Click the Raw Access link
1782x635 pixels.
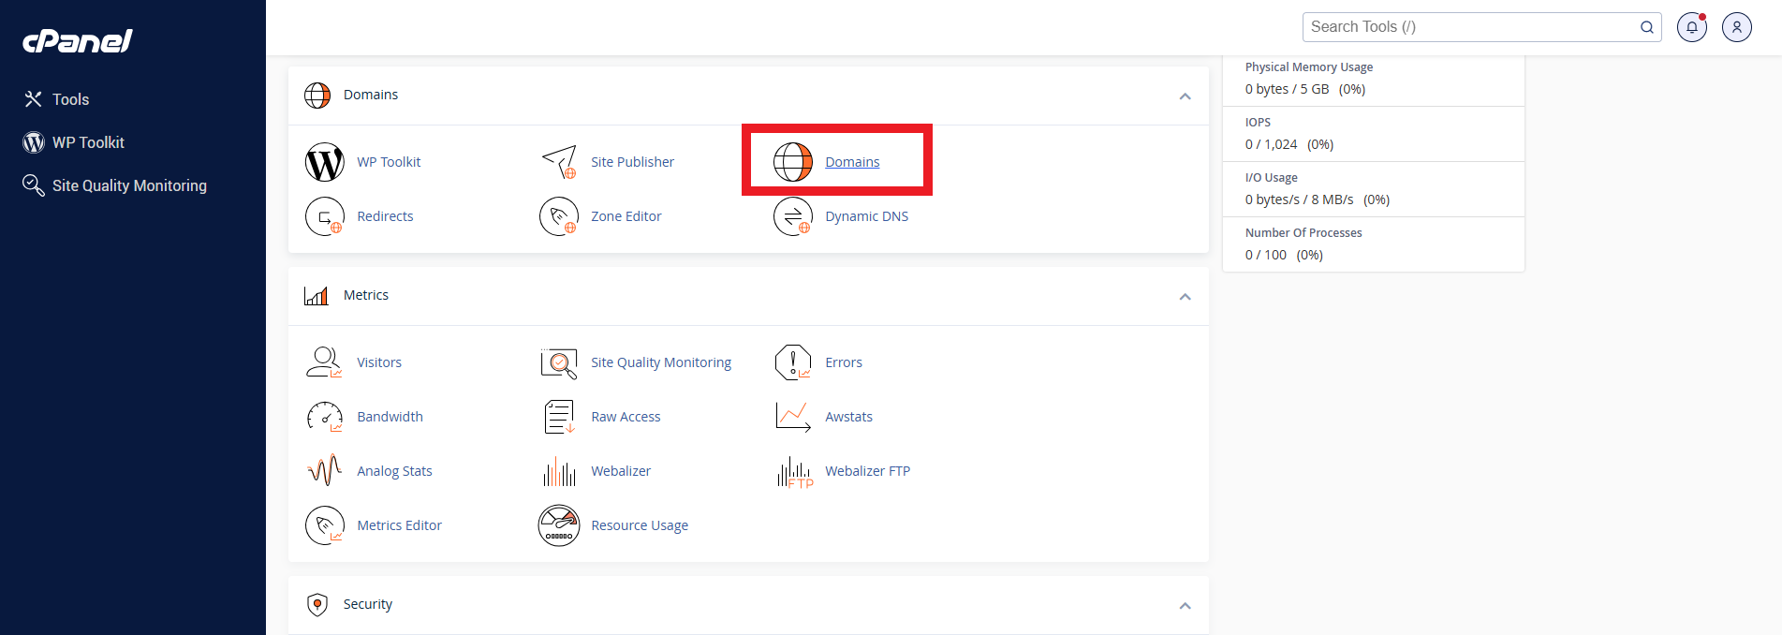pos(626,417)
